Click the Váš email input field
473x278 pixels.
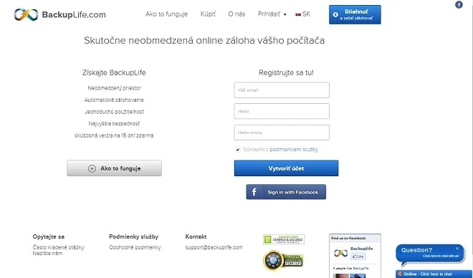tap(282, 90)
